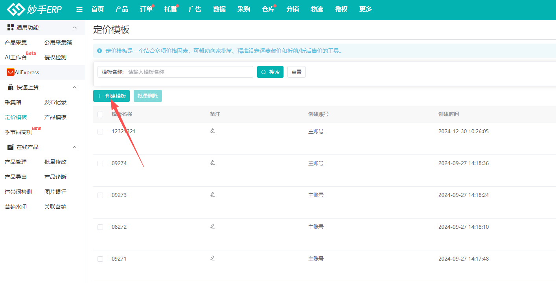The height and width of the screenshot is (283, 556).
Task: Edit the remark for template 09271
Action: pyautogui.click(x=213, y=258)
